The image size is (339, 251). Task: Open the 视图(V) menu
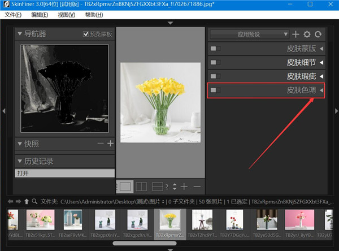tap(66, 15)
